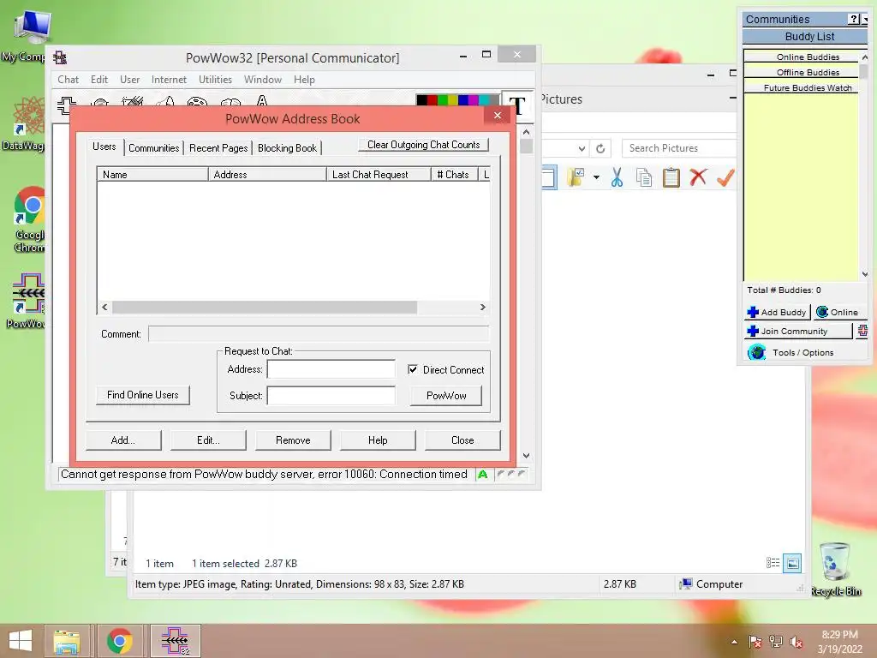Click the PowWow button in Request to Chat
877x658 pixels.
pos(446,396)
